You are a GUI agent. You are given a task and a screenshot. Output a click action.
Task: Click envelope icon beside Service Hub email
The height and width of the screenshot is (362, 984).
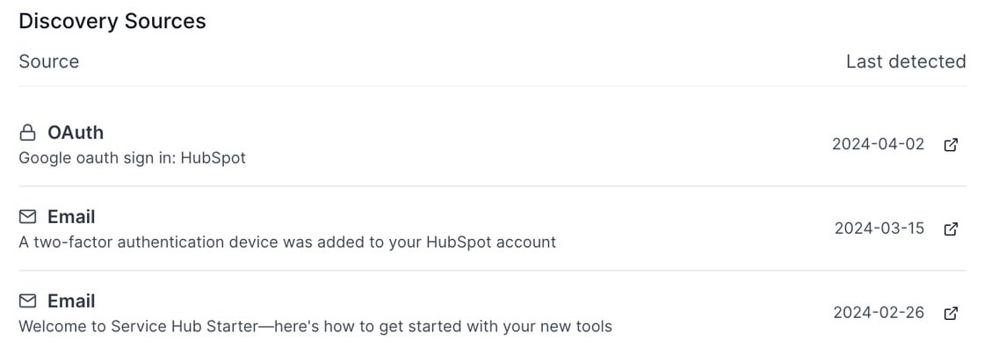click(x=27, y=301)
